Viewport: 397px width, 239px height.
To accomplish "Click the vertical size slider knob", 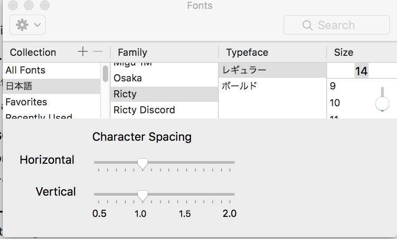I will (382, 104).
